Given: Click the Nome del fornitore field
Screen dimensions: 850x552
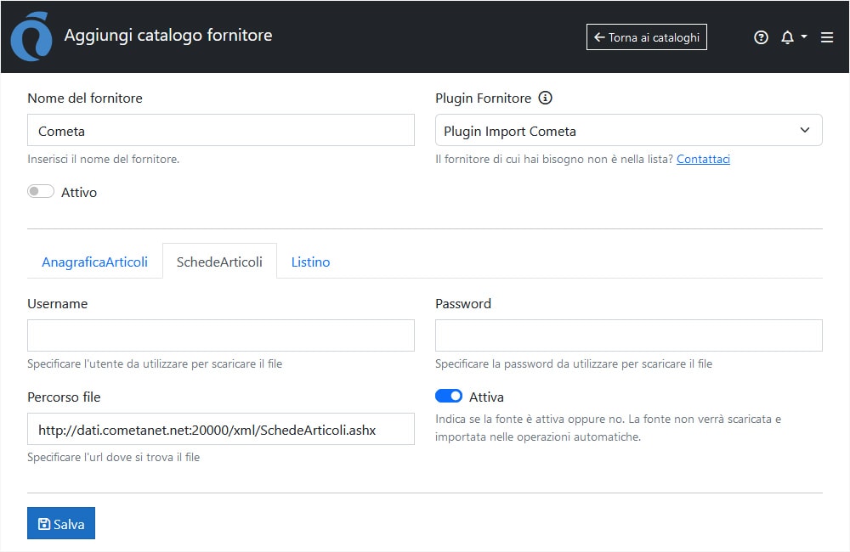Looking at the screenshot, I should pos(220,131).
